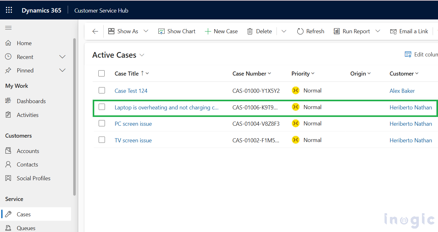Click the Recent clock icon
The width and height of the screenshot is (438, 232).
8,57
